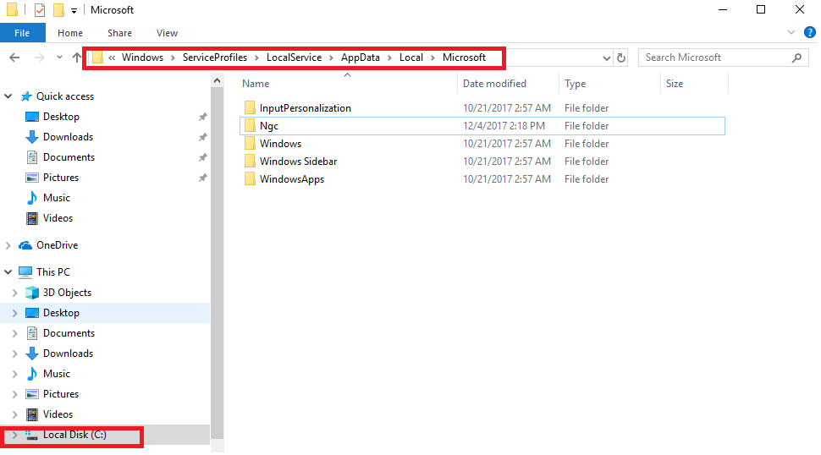This screenshot has width=821, height=455.
Task: Click AppData in the address breadcrumb
Action: pyautogui.click(x=361, y=58)
